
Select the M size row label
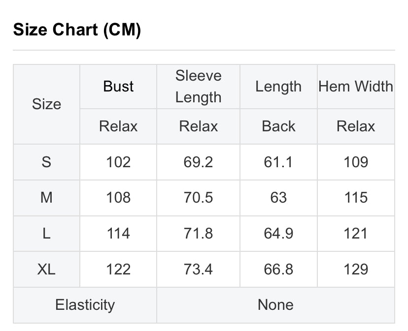tap(47, 198)
